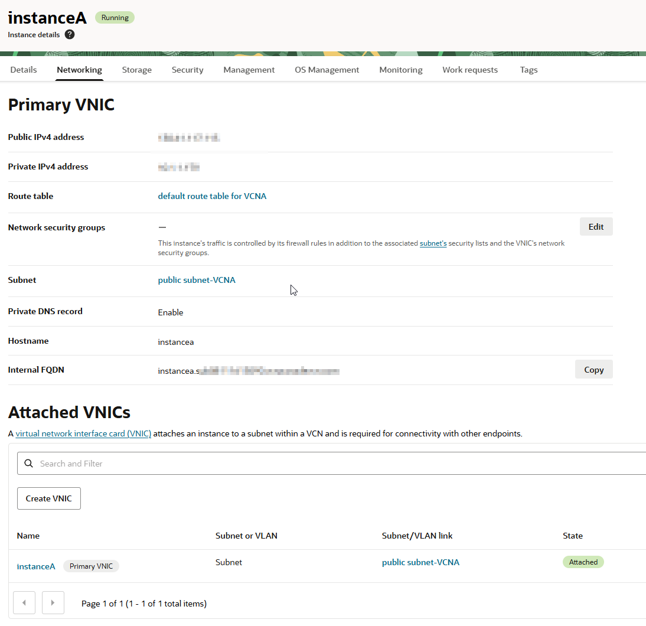Focus the Search and Filter field
The width and height of the screenshot is (646, 626).
[x=331, y=464]
